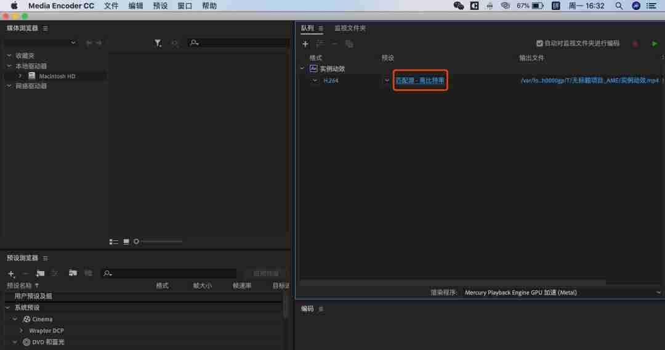The height and width of the screenshot is (350, 665).
Task: Click the remove minus icon in queue toolbar
Action: click(334, 44)
